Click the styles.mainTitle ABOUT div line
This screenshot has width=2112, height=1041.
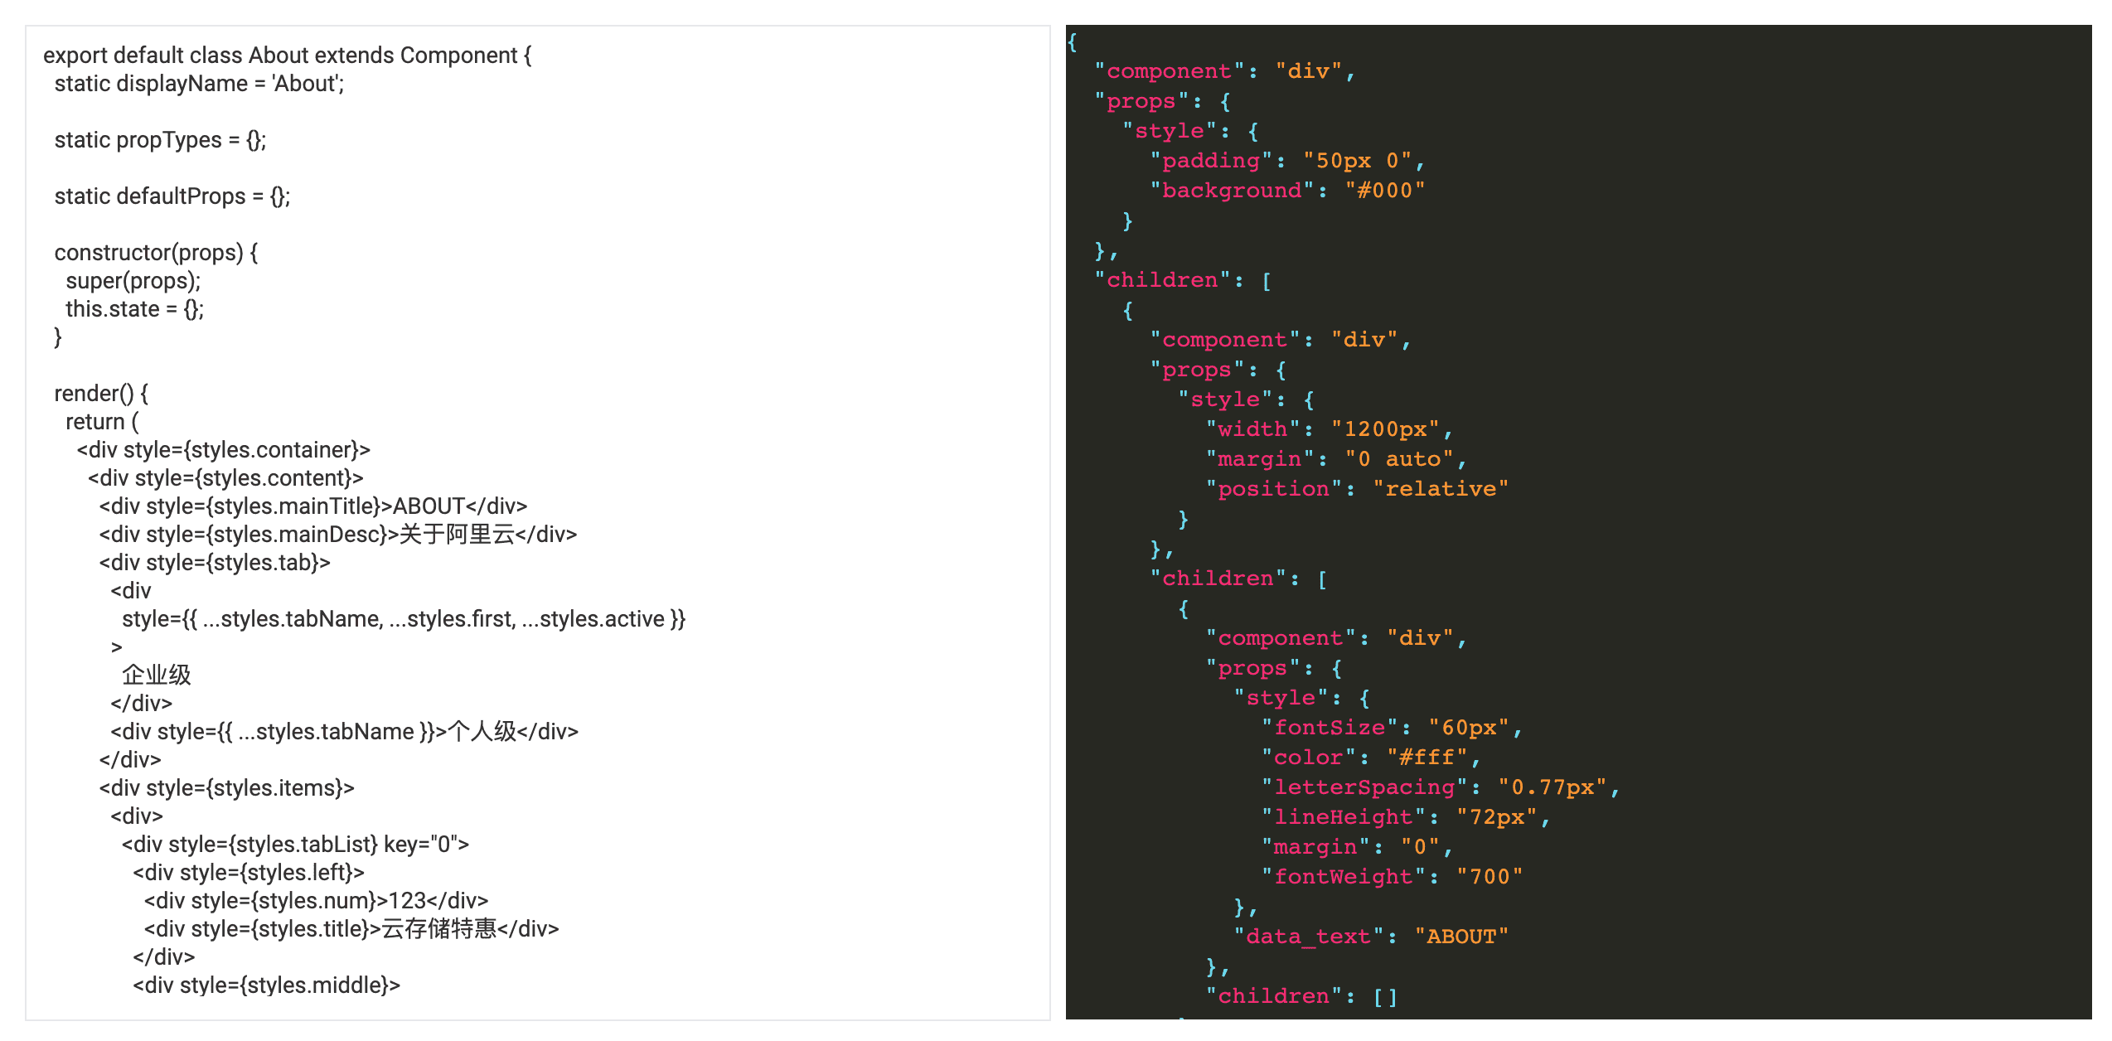pyautogui.click(x=312, y=506)
